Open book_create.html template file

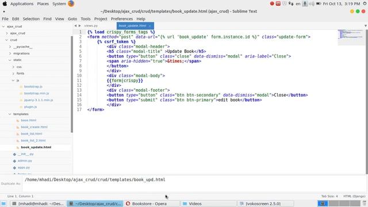point(34,127)
